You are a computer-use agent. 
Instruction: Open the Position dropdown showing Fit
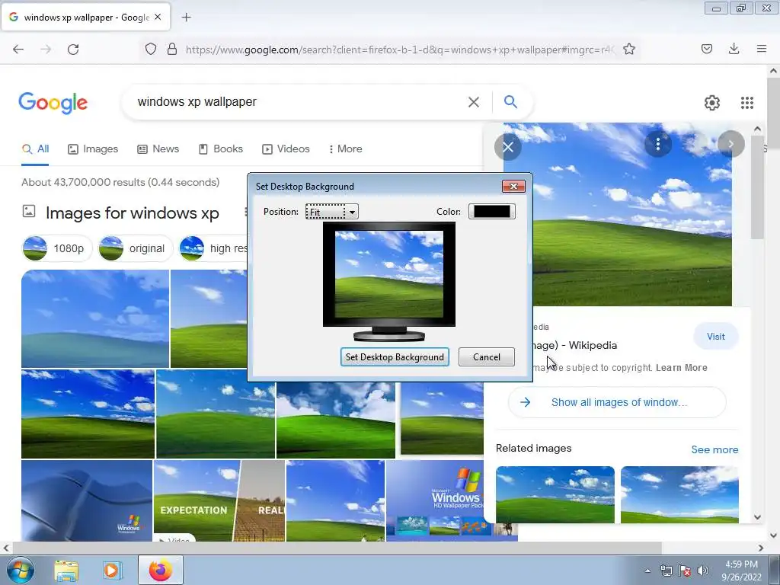coord(332,212)
